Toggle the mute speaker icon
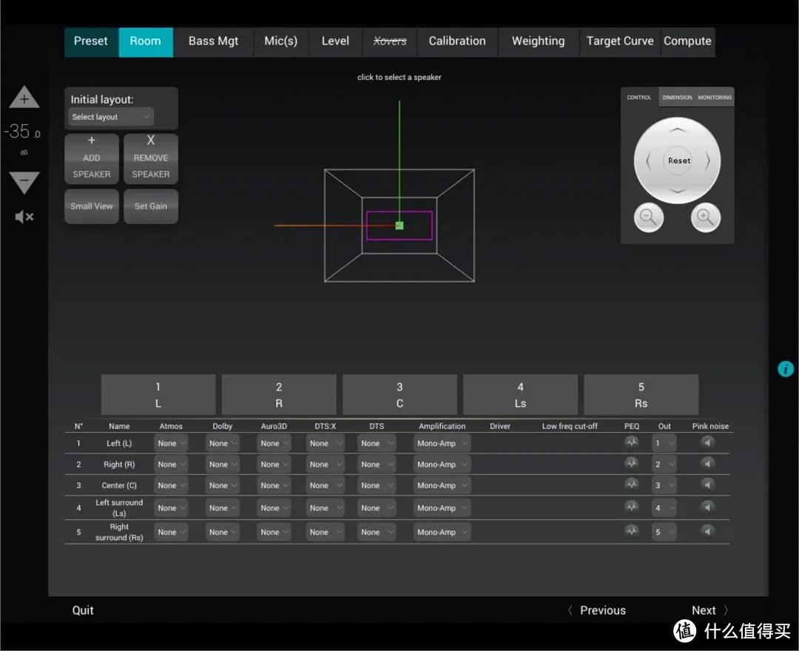This screenshot has width=799, height=651. [24, 217]
